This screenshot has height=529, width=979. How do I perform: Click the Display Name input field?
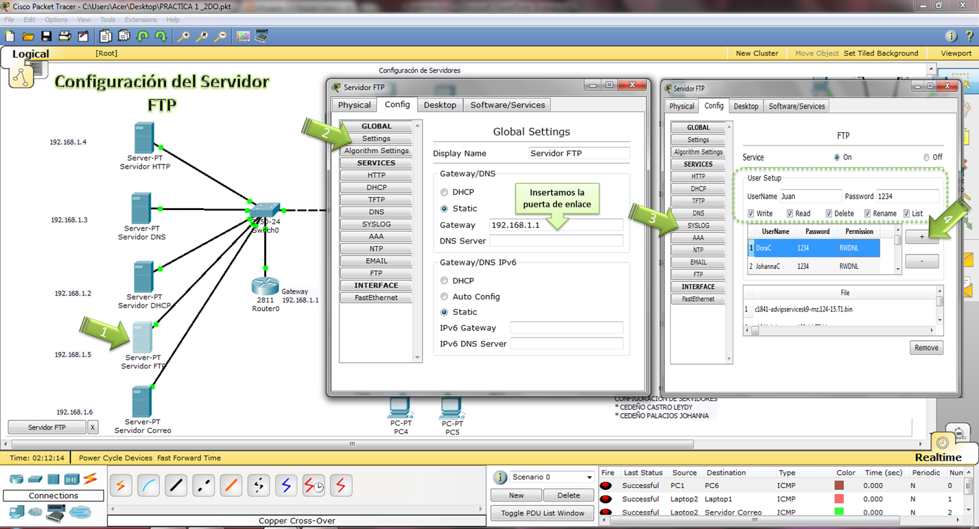[579, 154]
